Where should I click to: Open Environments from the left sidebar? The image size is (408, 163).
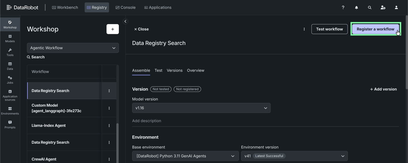[x=10, y=111]
